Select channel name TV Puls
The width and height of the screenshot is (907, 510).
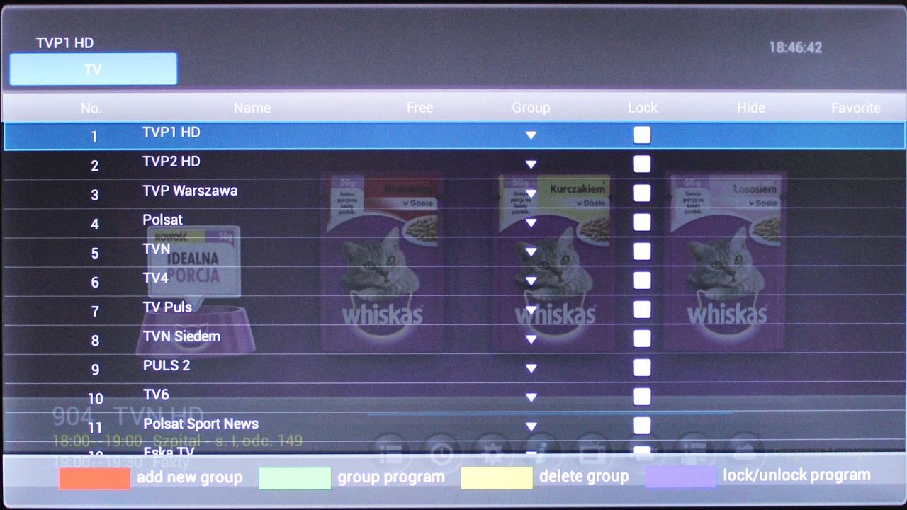click(x=167, y=307)
